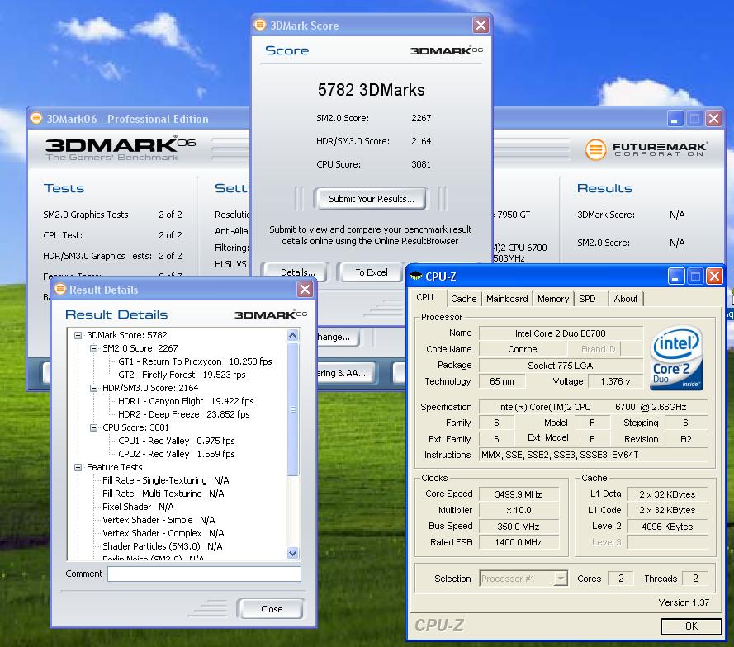The width and height of the screenshot is (734, 647).
Task: Click the Futuremark Corporation logo
Action: tap(646, 149)
